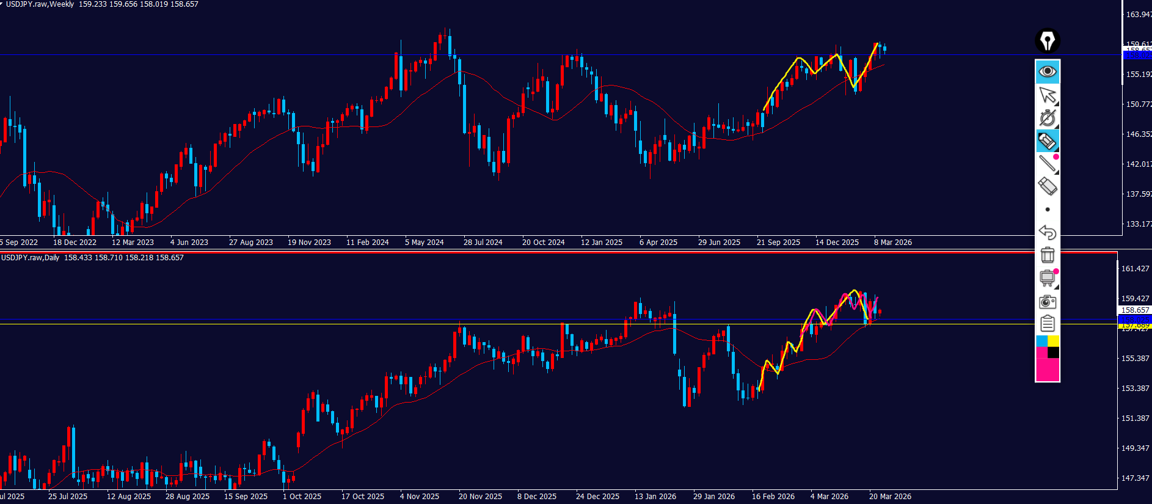
Task: Click the large magenta current color swatch
Action: click(x=1047, y=370)
